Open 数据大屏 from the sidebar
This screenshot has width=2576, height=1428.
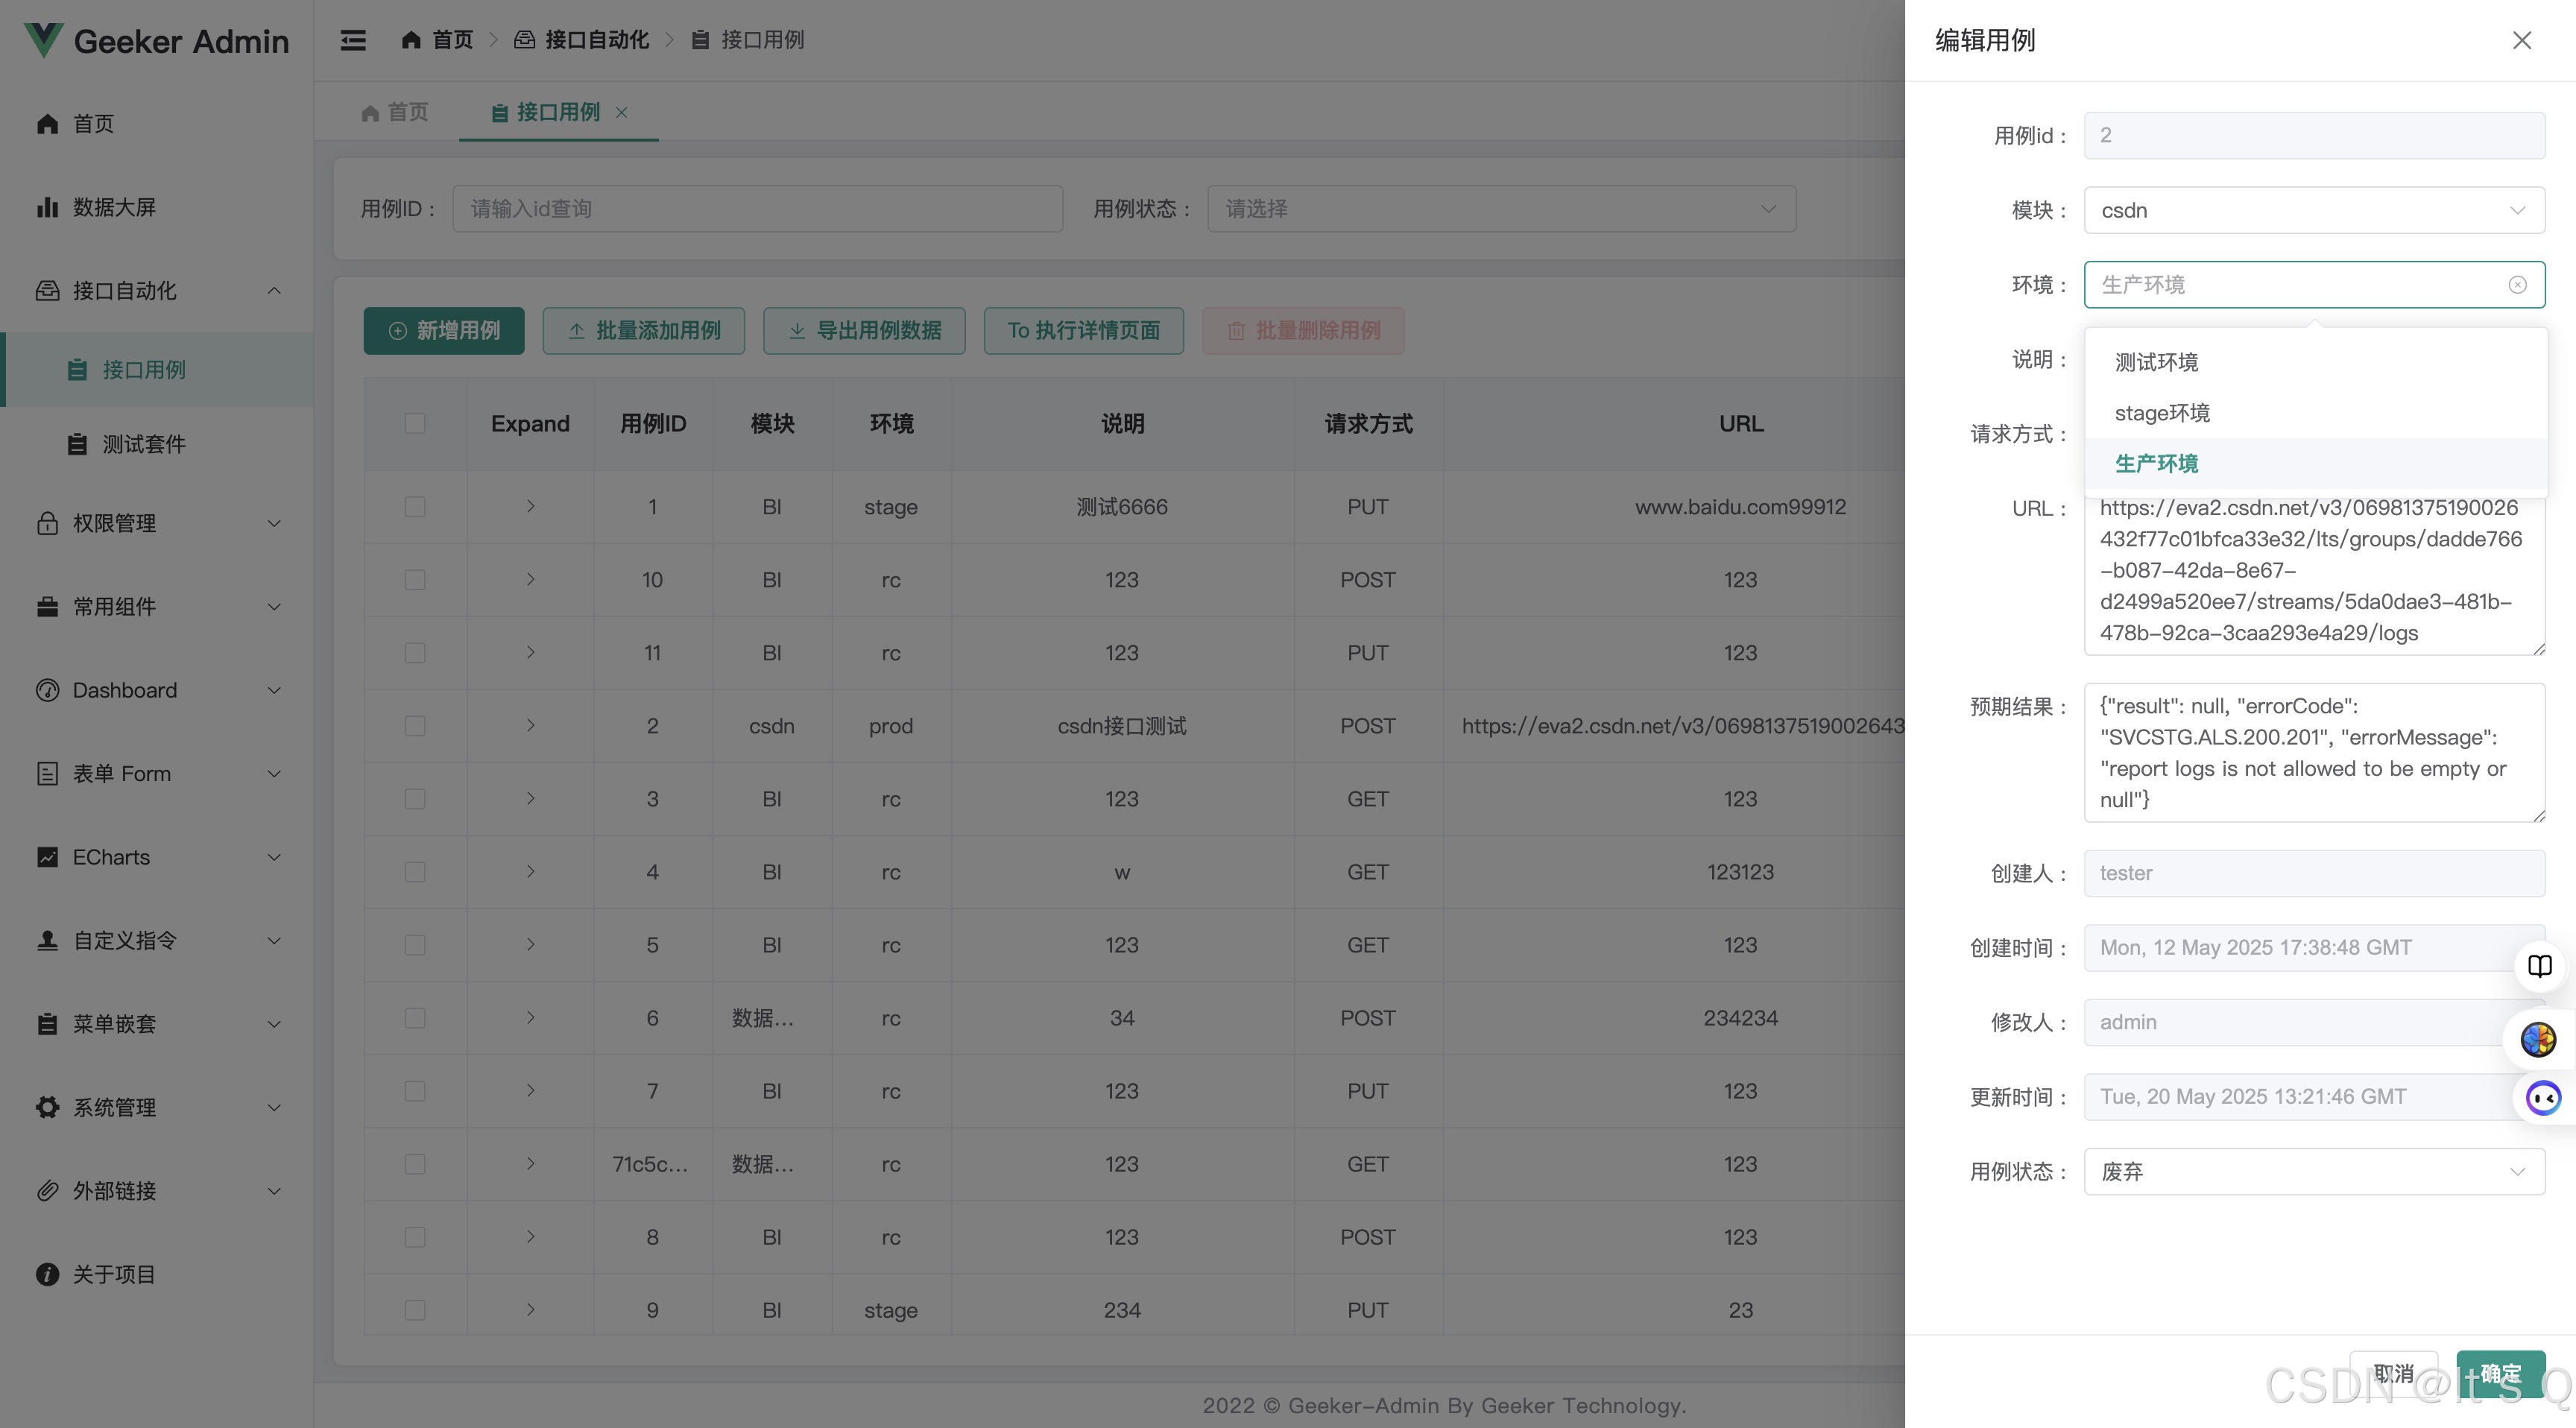pos(114,207)
